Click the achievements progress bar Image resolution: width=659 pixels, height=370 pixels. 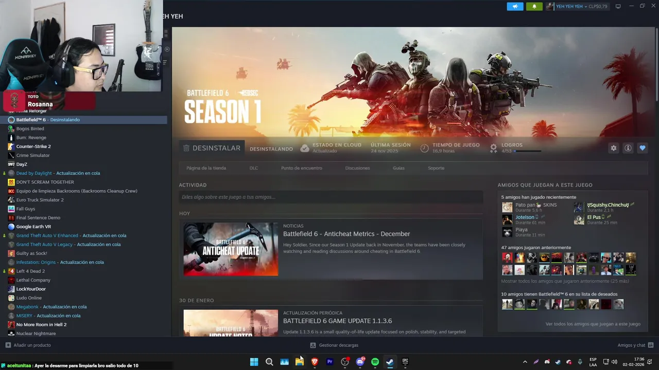(528, 151)
